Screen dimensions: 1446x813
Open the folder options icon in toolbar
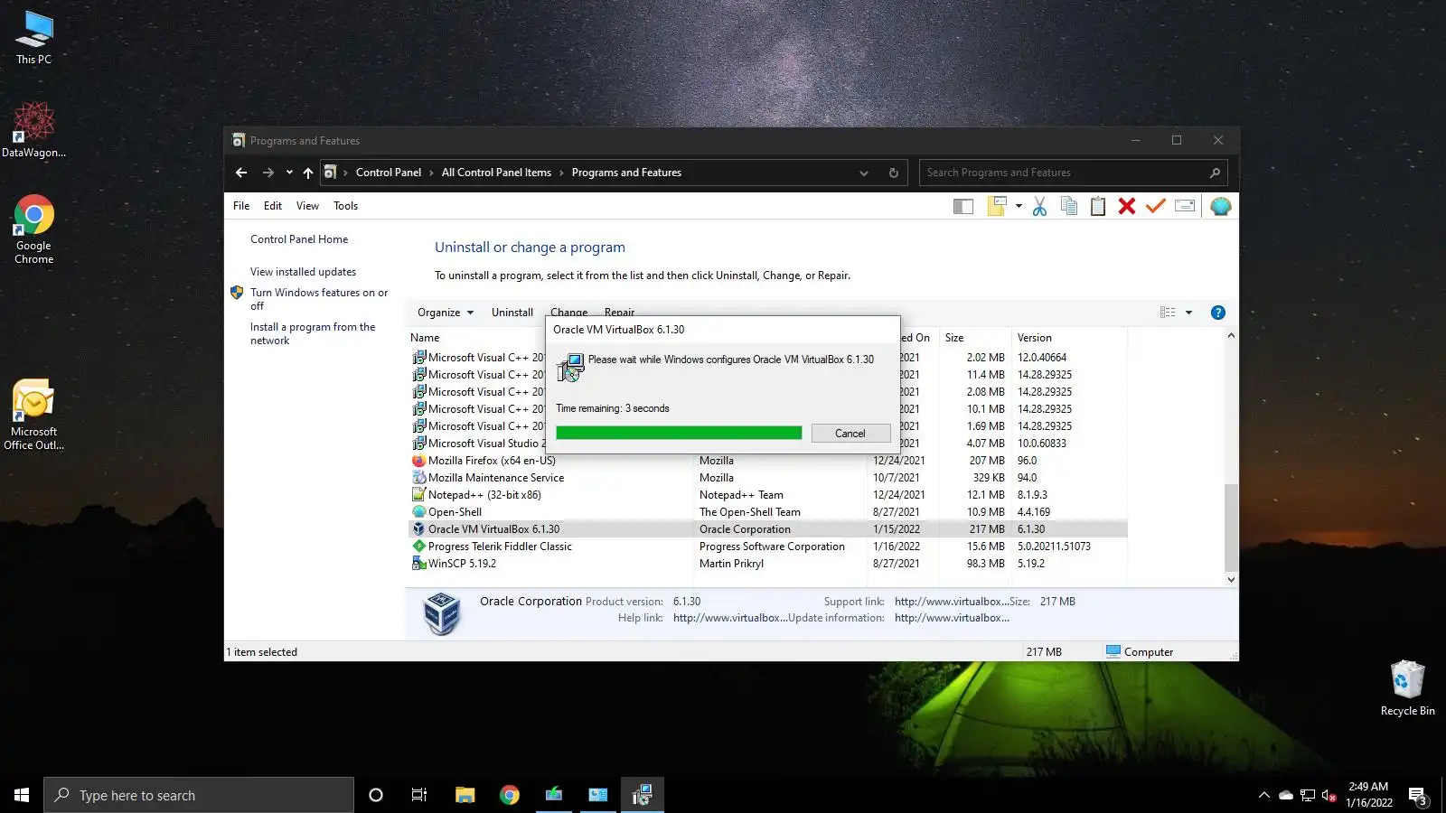pyautogui.click(x=997, y=206)
